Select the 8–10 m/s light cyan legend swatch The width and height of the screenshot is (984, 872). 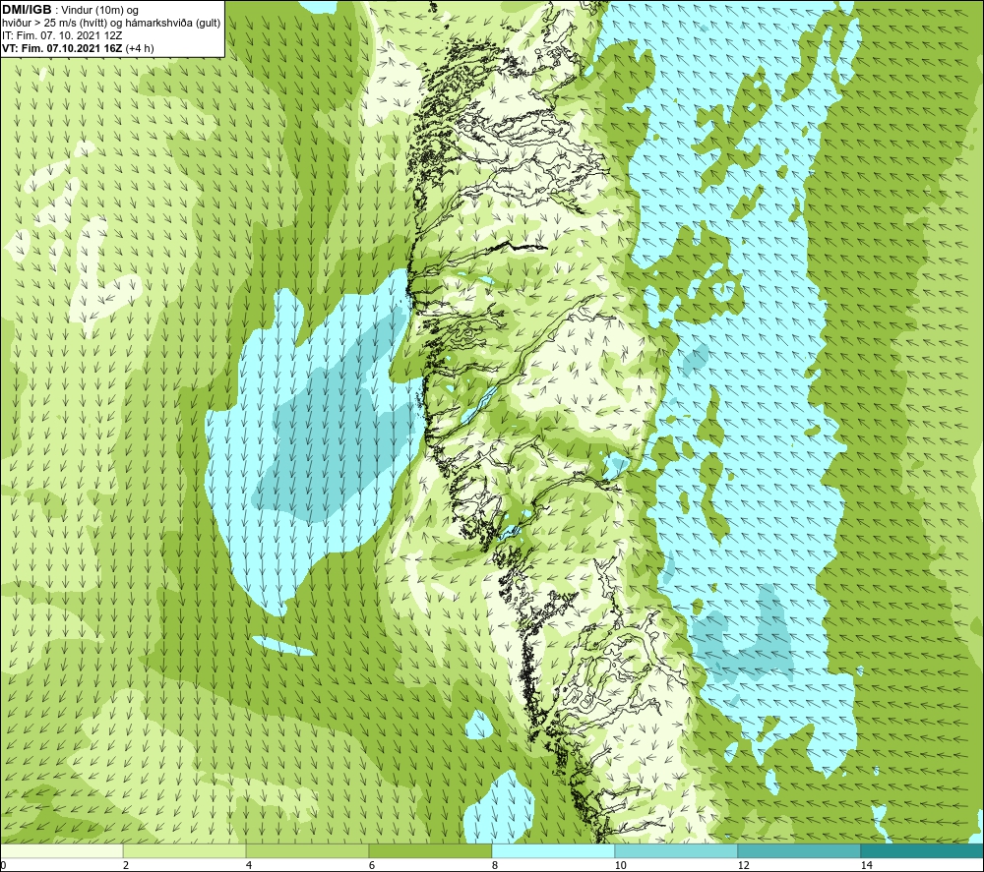[553, 850]
